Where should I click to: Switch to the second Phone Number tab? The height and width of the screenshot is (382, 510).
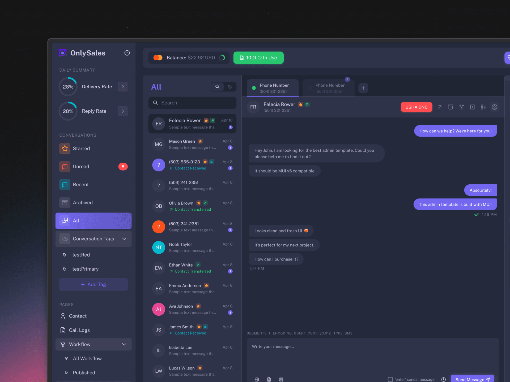point(328,88)
